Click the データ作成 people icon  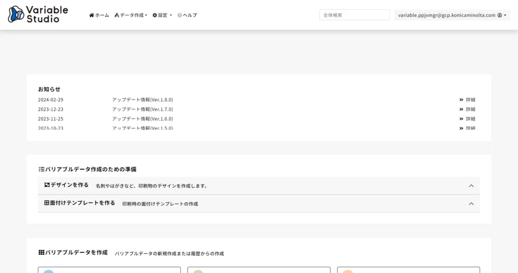[x=117, y=15]
